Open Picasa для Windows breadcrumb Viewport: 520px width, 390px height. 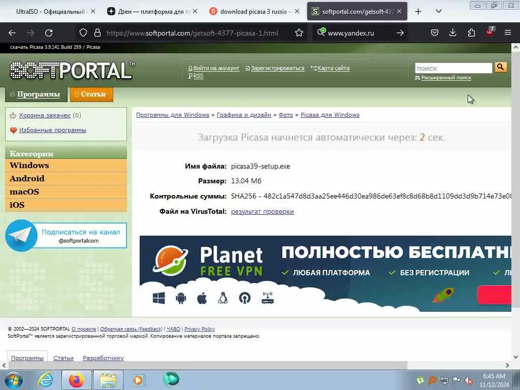[x=330, y=115]
